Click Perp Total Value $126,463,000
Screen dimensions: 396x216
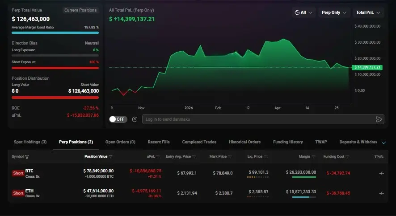pos(31,19)
